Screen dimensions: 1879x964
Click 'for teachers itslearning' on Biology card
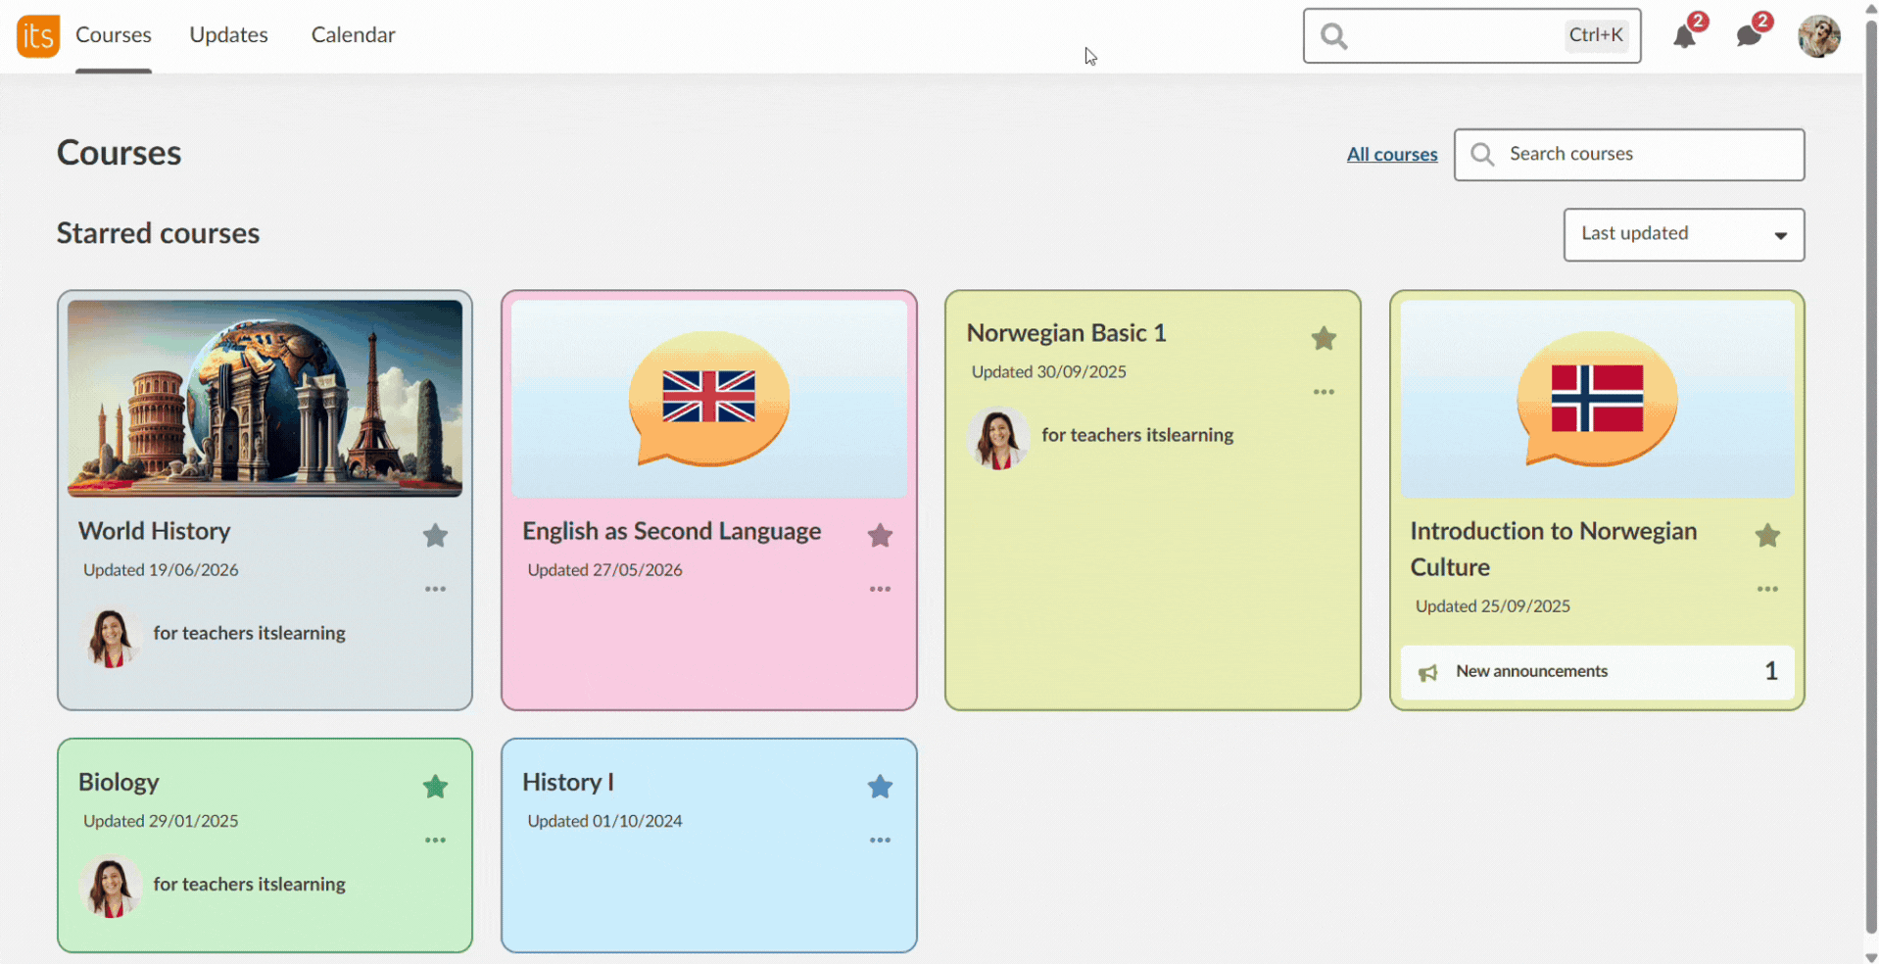pyautogui.click(x=249, y=884)
